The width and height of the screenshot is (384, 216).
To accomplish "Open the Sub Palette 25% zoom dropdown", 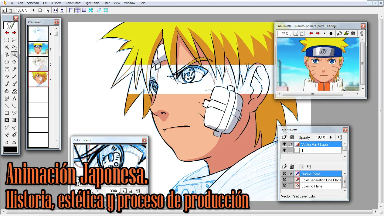I will (291, 34).
